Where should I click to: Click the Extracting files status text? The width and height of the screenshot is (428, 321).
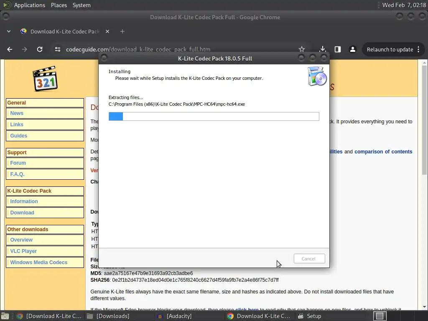pos(125,97)
